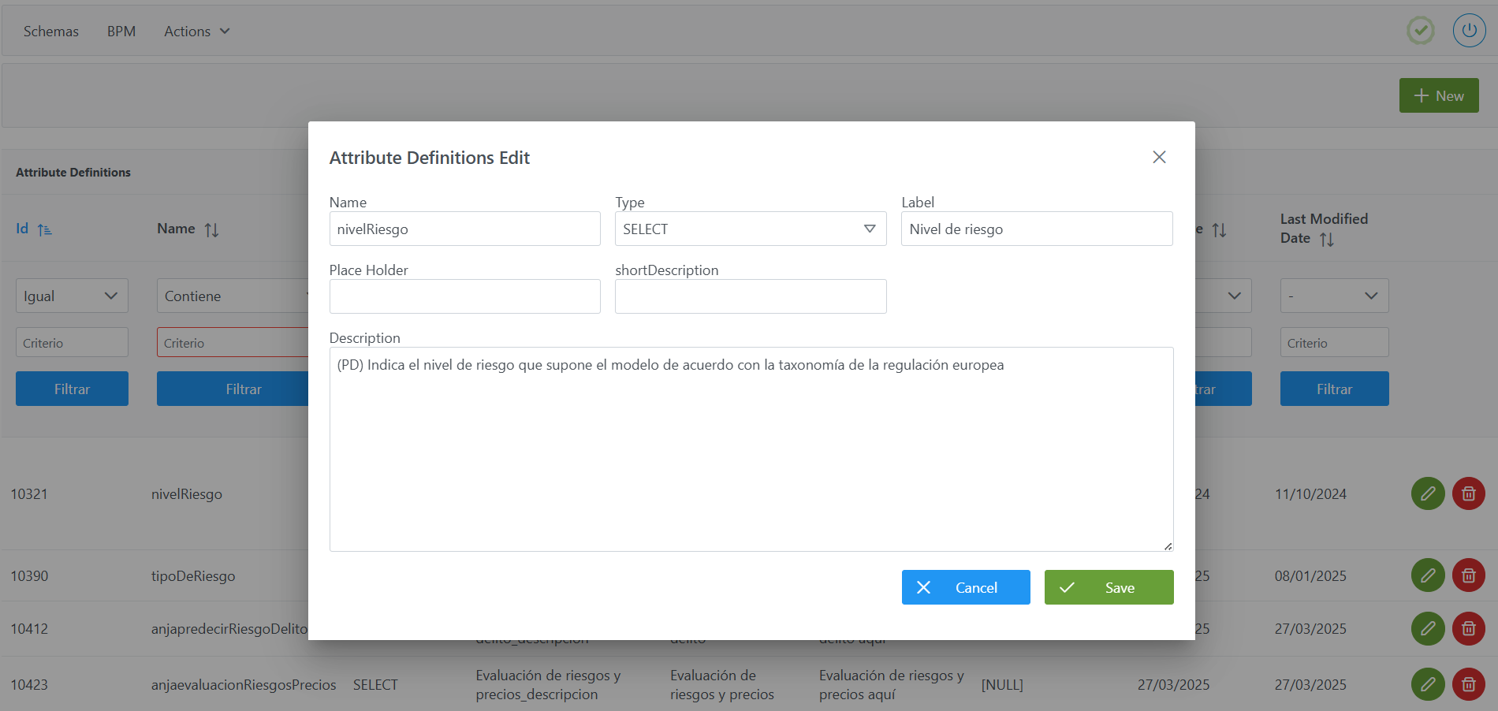The width and height of the screenshot is (1498, 711).
Task: Open the Schemas menu
Action: (x=51, y=32)
